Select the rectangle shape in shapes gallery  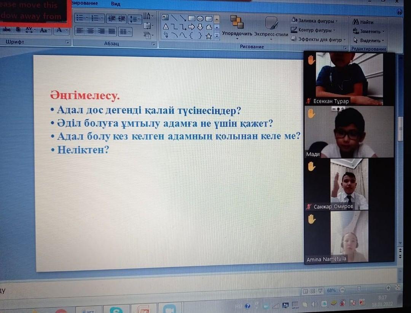pos(191,18)
